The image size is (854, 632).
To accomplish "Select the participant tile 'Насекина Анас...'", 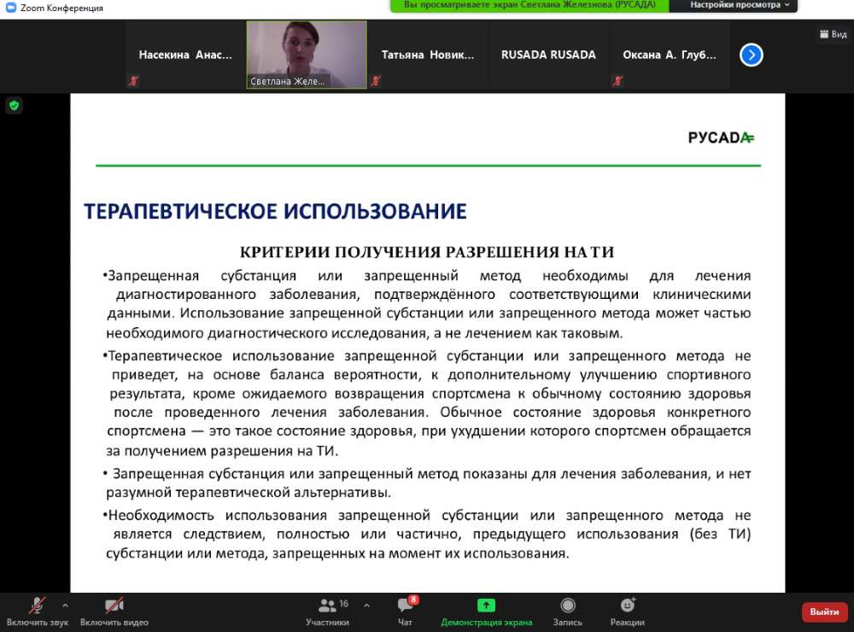I will coord(185,55).
